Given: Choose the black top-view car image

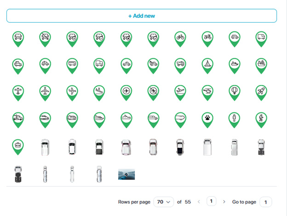Looking at the screenshot, I should click(179, 147).
